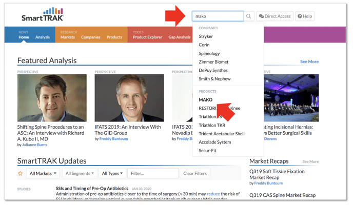
Task: Open SSIs and Timing of Pre-Op Antibiotics
Action: coord(92,189)
